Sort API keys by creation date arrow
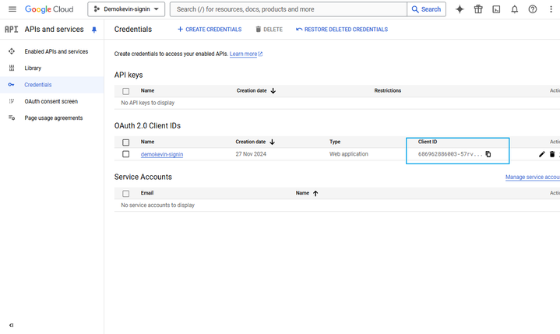560x334 pixels. [273, 90]
